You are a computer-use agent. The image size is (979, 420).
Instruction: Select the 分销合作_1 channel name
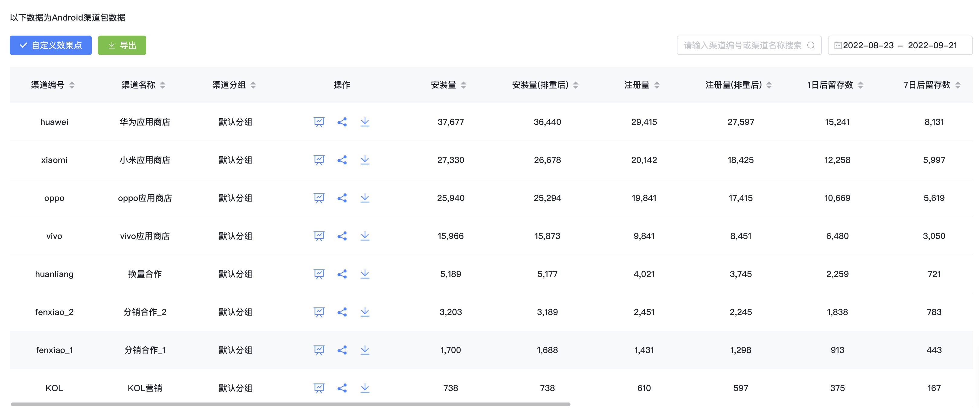[145, 350]
